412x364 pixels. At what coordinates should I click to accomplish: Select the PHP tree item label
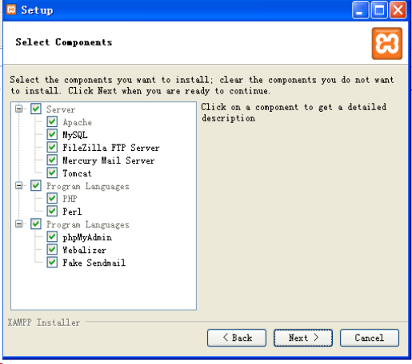[x=70, y=199]
